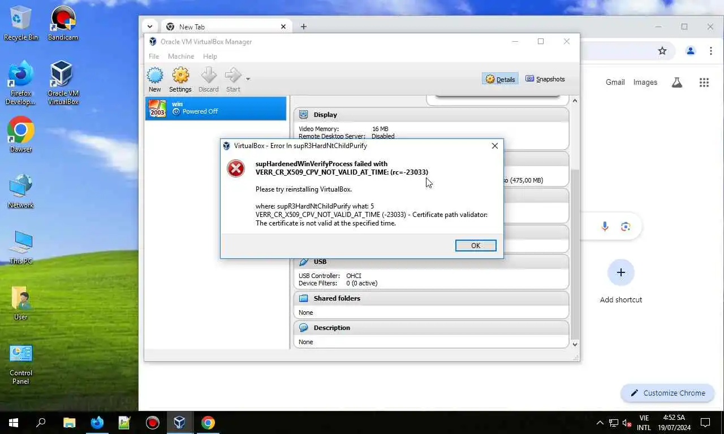The width and height of the screenshot is (724, 434).
Task: Click the Discard toolbar icon
Action: coord(209,80)
